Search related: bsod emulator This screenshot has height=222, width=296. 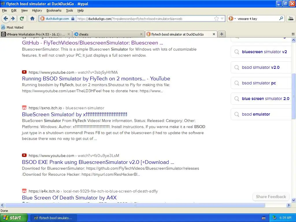point(261,114)
